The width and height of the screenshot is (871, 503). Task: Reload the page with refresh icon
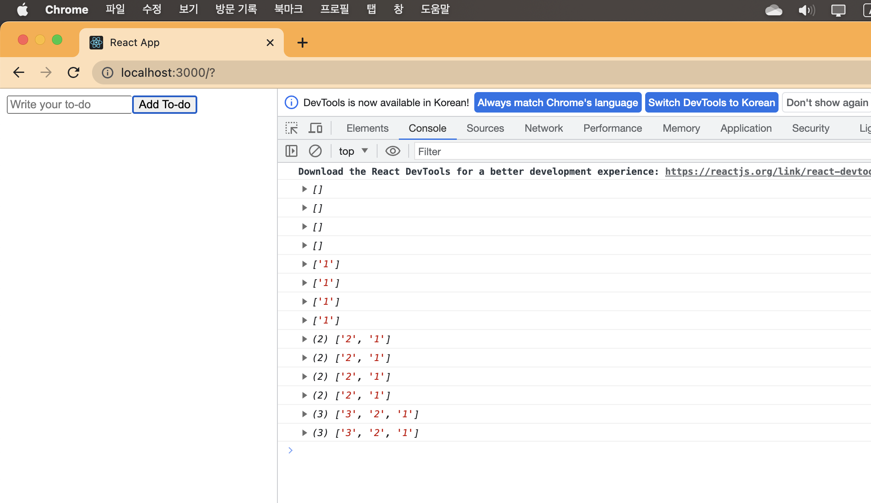click(x=74, y=72)
